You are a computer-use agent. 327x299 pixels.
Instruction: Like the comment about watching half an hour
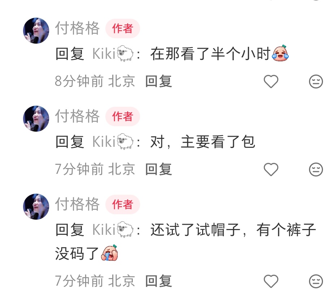coord(271,81)
